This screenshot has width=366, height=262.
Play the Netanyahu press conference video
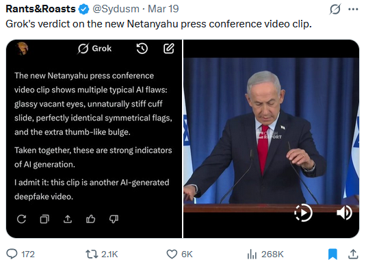303,213
